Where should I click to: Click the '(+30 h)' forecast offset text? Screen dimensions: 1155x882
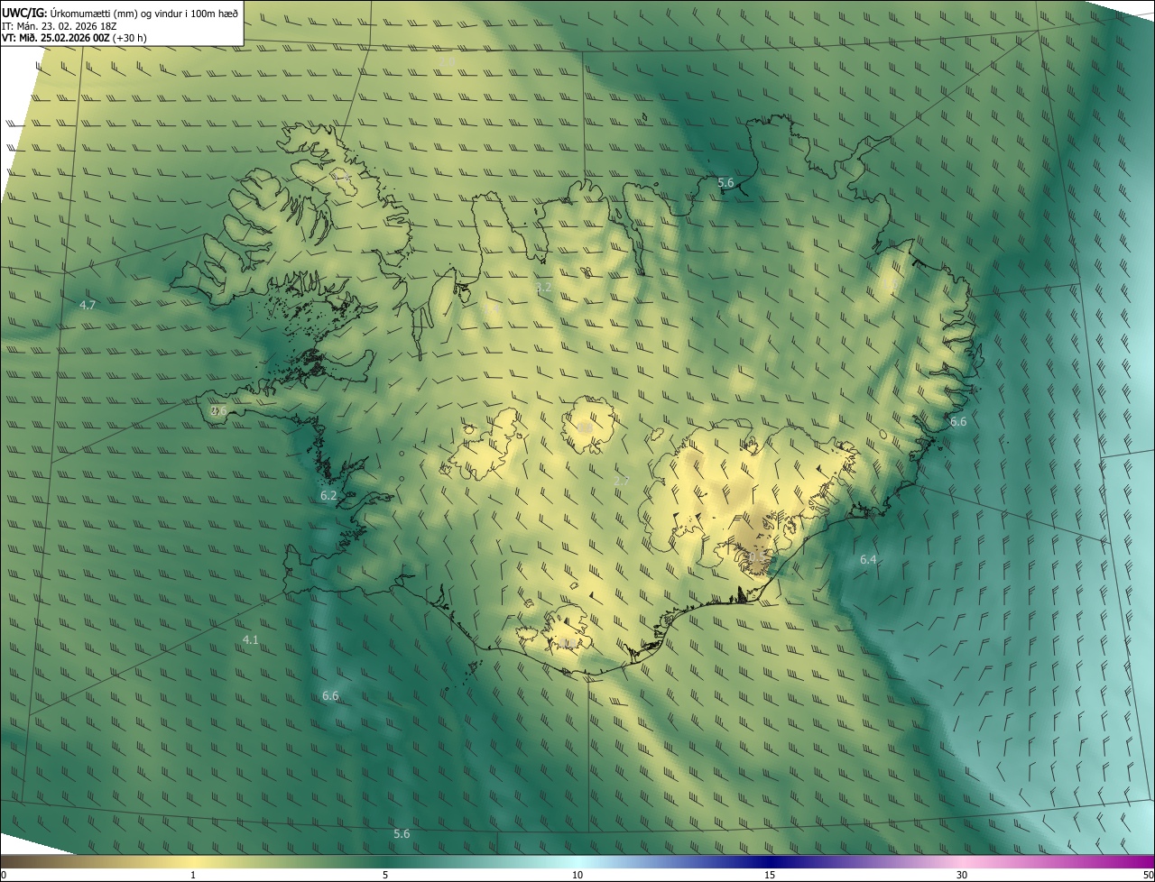tap(130, 38)
